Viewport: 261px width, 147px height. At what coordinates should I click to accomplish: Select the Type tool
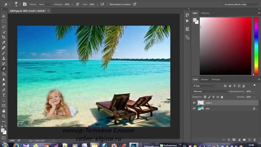point(4,95)
